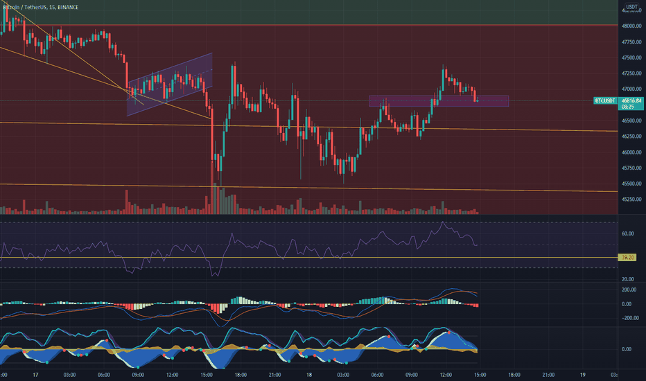Select the red horizontal line at 48000
This screenshot has height=381, width=646.
coord(309,25)
